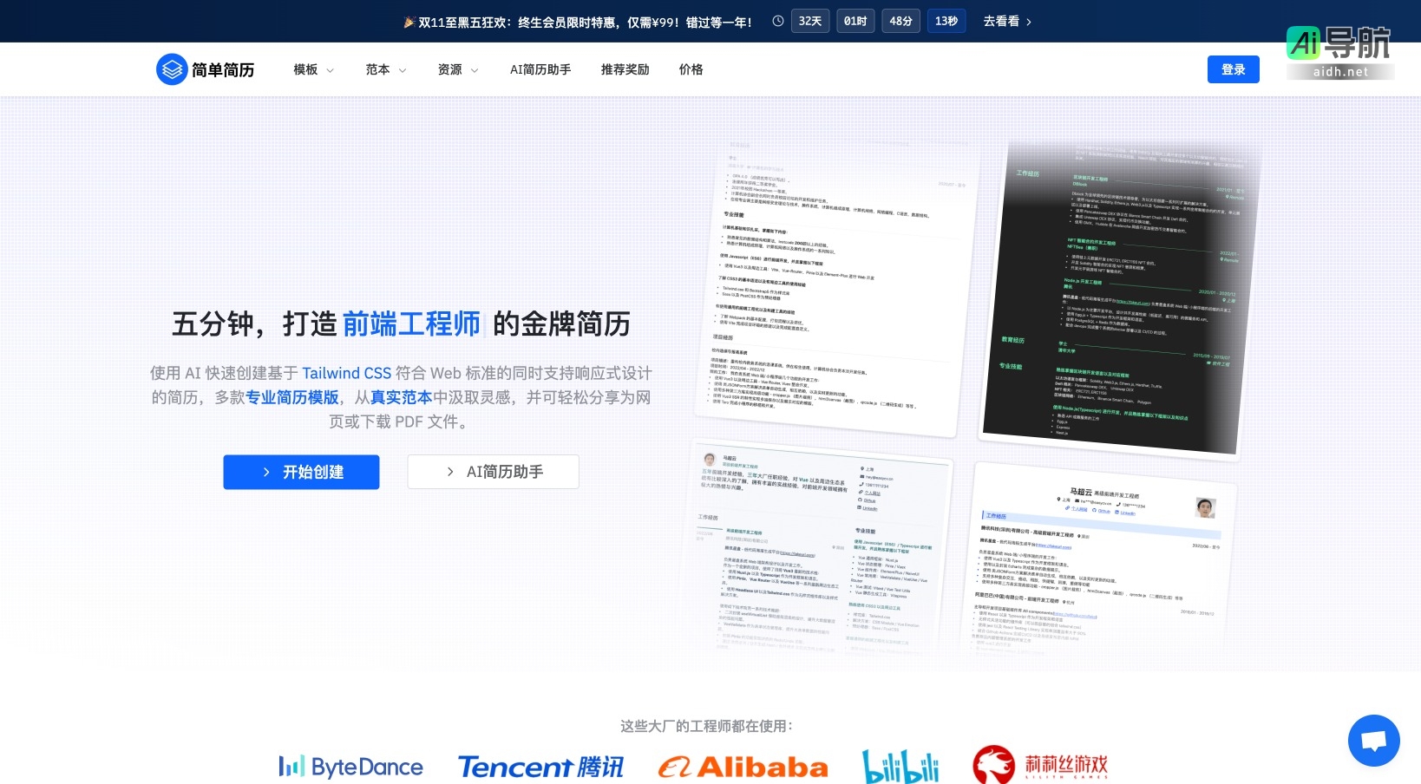1421x784 pixels.
Task: Click the 专业简历模版 highlighted link
Action: point(291,397)
